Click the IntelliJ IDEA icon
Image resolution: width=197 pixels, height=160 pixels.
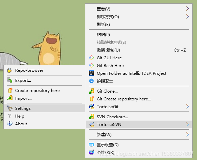tap(91, 73)
